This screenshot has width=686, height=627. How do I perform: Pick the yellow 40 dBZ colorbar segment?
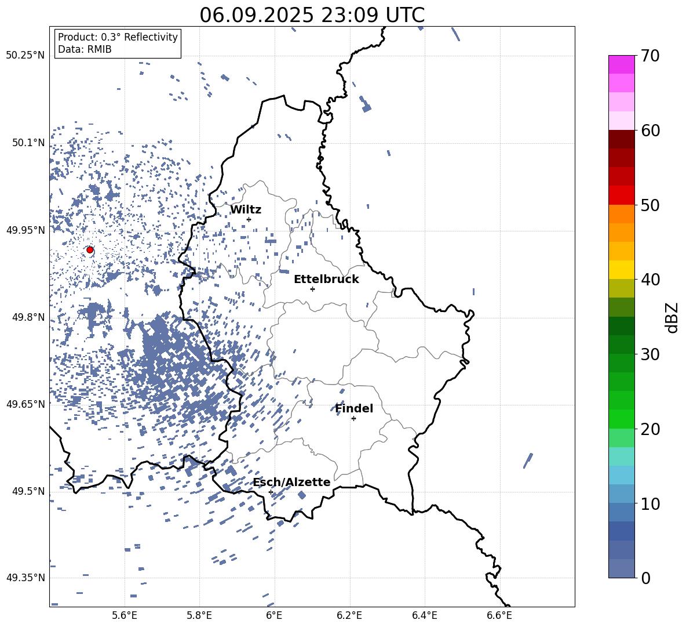[x=622, y=270]
